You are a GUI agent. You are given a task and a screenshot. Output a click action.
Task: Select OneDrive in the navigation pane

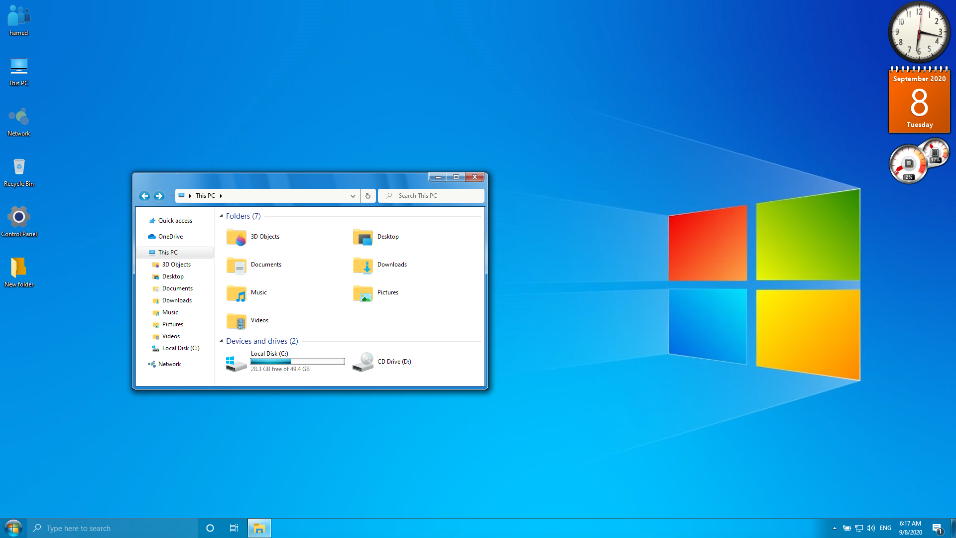[170, 237]
